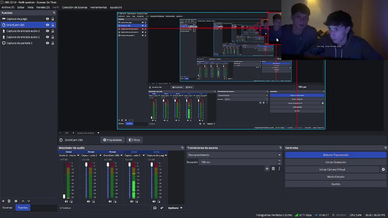Screen dimensions: 388x218
Task: Open virtual camera settings gear
Action: (x=383, y=170)
